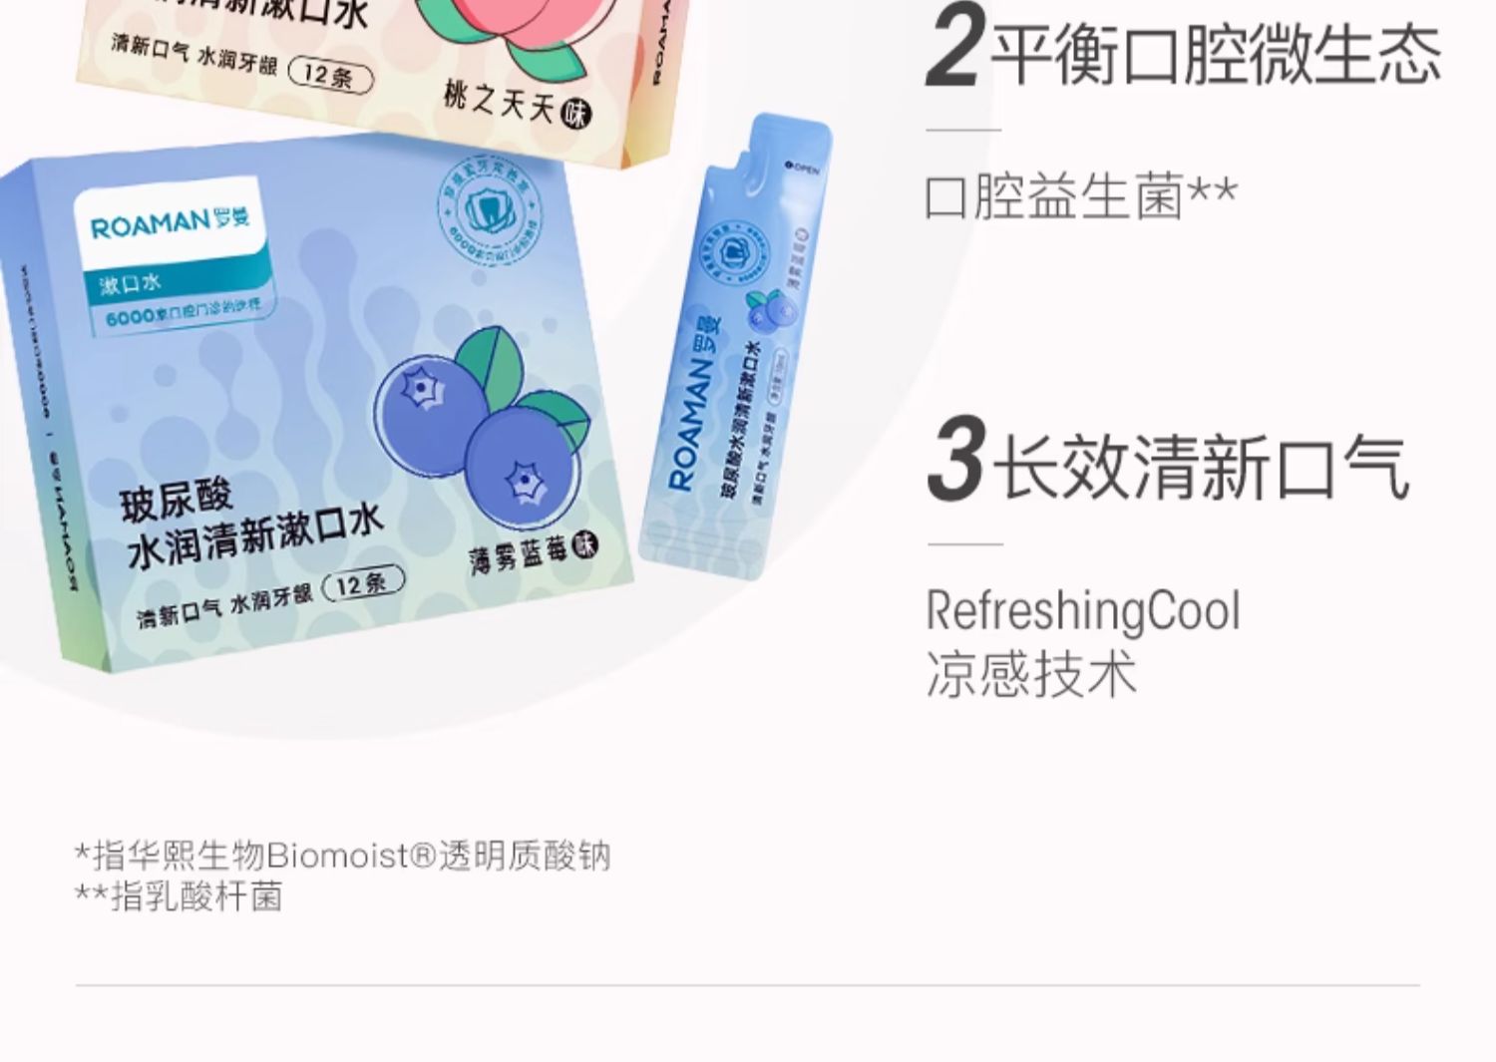Click the footnote *指华熙生物Biomoist®透明质酸钠

click(x=343, y=856)
